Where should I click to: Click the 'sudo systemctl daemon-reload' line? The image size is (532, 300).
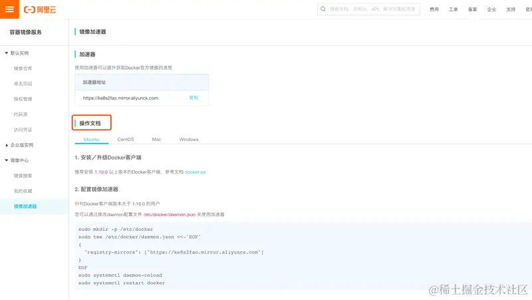click(120, 275)
